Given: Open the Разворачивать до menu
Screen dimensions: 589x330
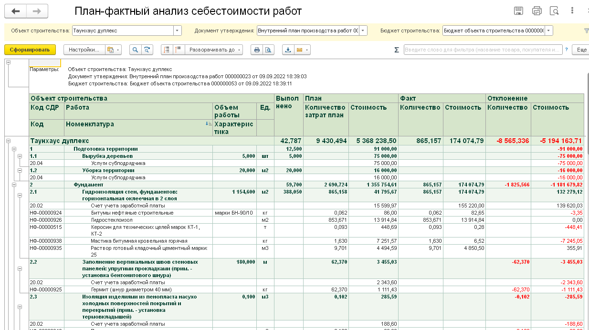Looking at the screenshot, I should 214,50.
